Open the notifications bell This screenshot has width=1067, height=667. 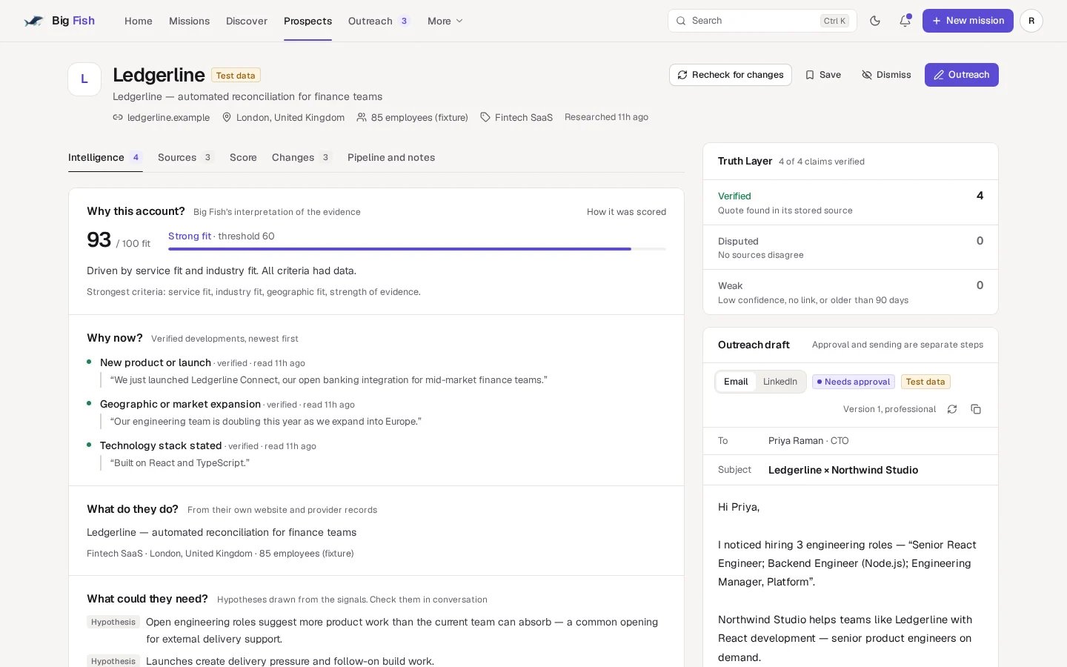point(905,21)
